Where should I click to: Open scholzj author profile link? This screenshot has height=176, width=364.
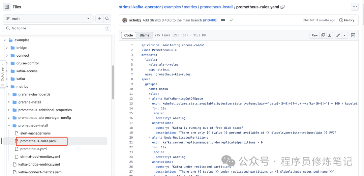tap(135, 20)
